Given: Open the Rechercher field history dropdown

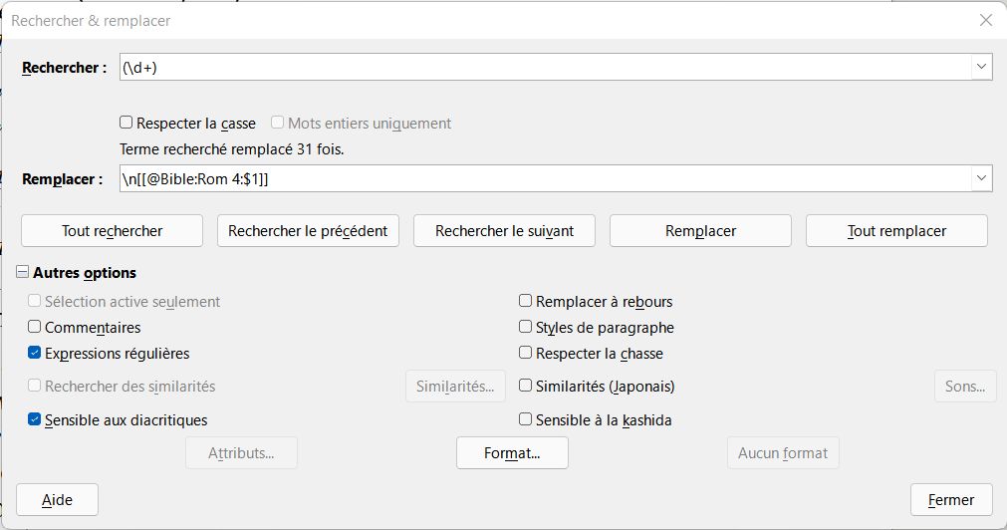Looking at the screenshot, I should coord(982,67).
